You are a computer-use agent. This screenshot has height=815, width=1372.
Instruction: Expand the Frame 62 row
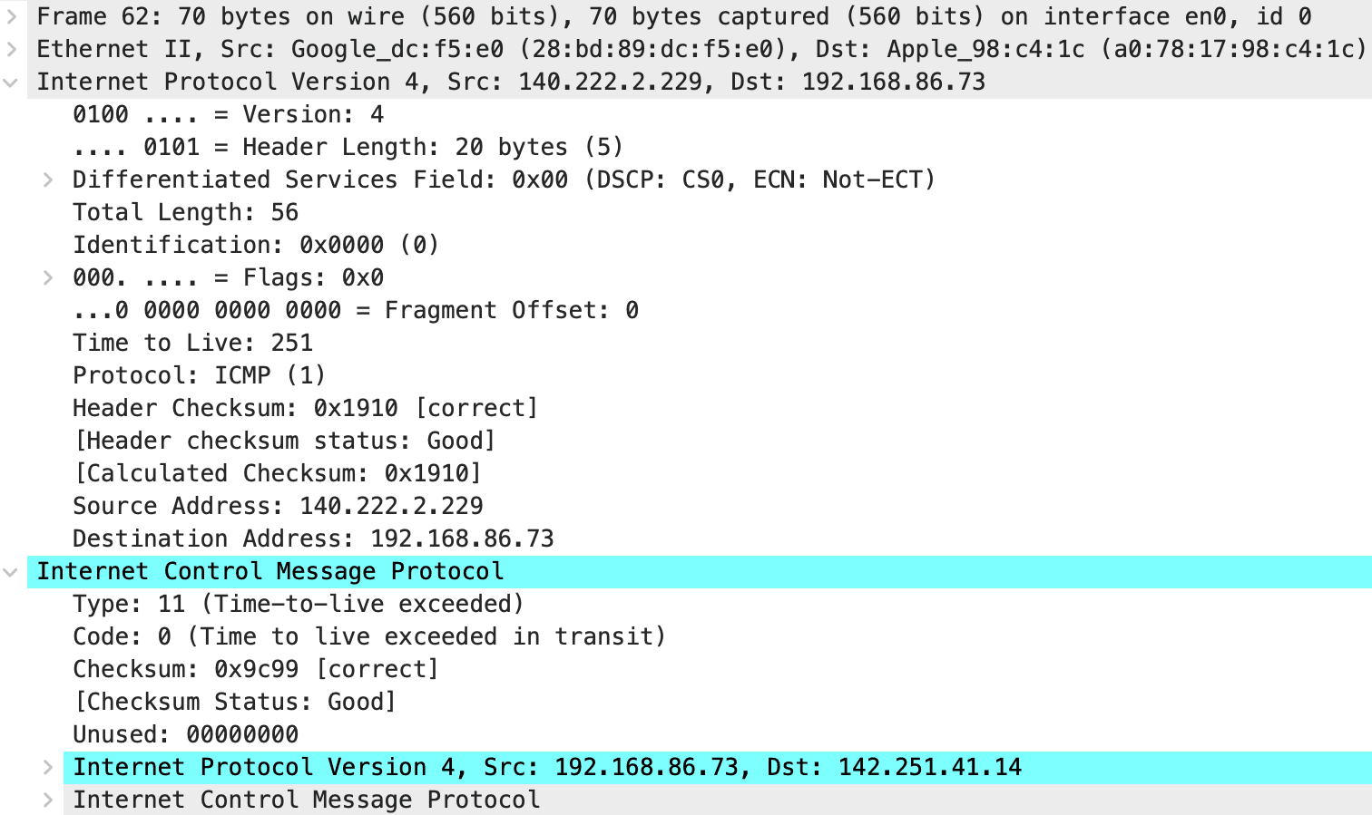12,16
